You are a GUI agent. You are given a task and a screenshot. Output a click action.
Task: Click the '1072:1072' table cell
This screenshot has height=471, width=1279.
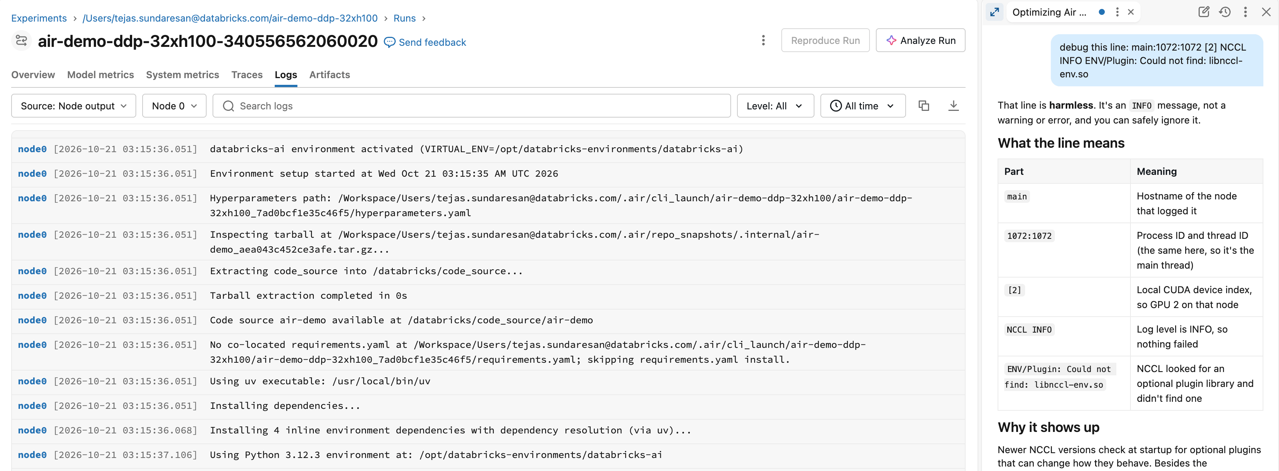(x=1029, y=236)
